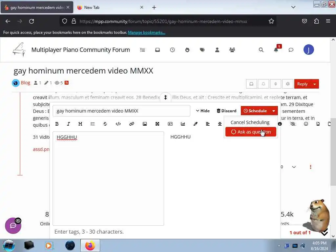
Task: Click the contact card icon in composer toolbar
Action: click(x=170, y=124)
